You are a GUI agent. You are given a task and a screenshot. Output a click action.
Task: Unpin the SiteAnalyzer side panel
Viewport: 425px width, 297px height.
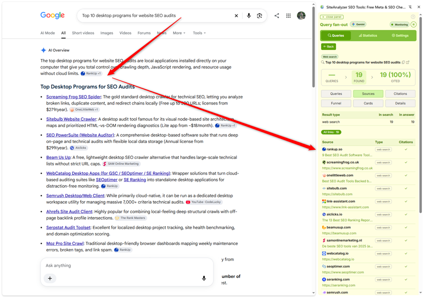(x=410, y=7)
